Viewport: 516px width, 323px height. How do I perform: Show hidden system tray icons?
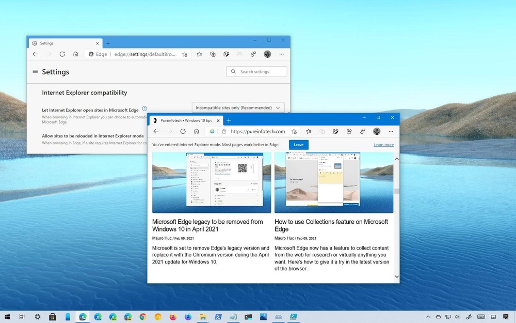point(428,317)
